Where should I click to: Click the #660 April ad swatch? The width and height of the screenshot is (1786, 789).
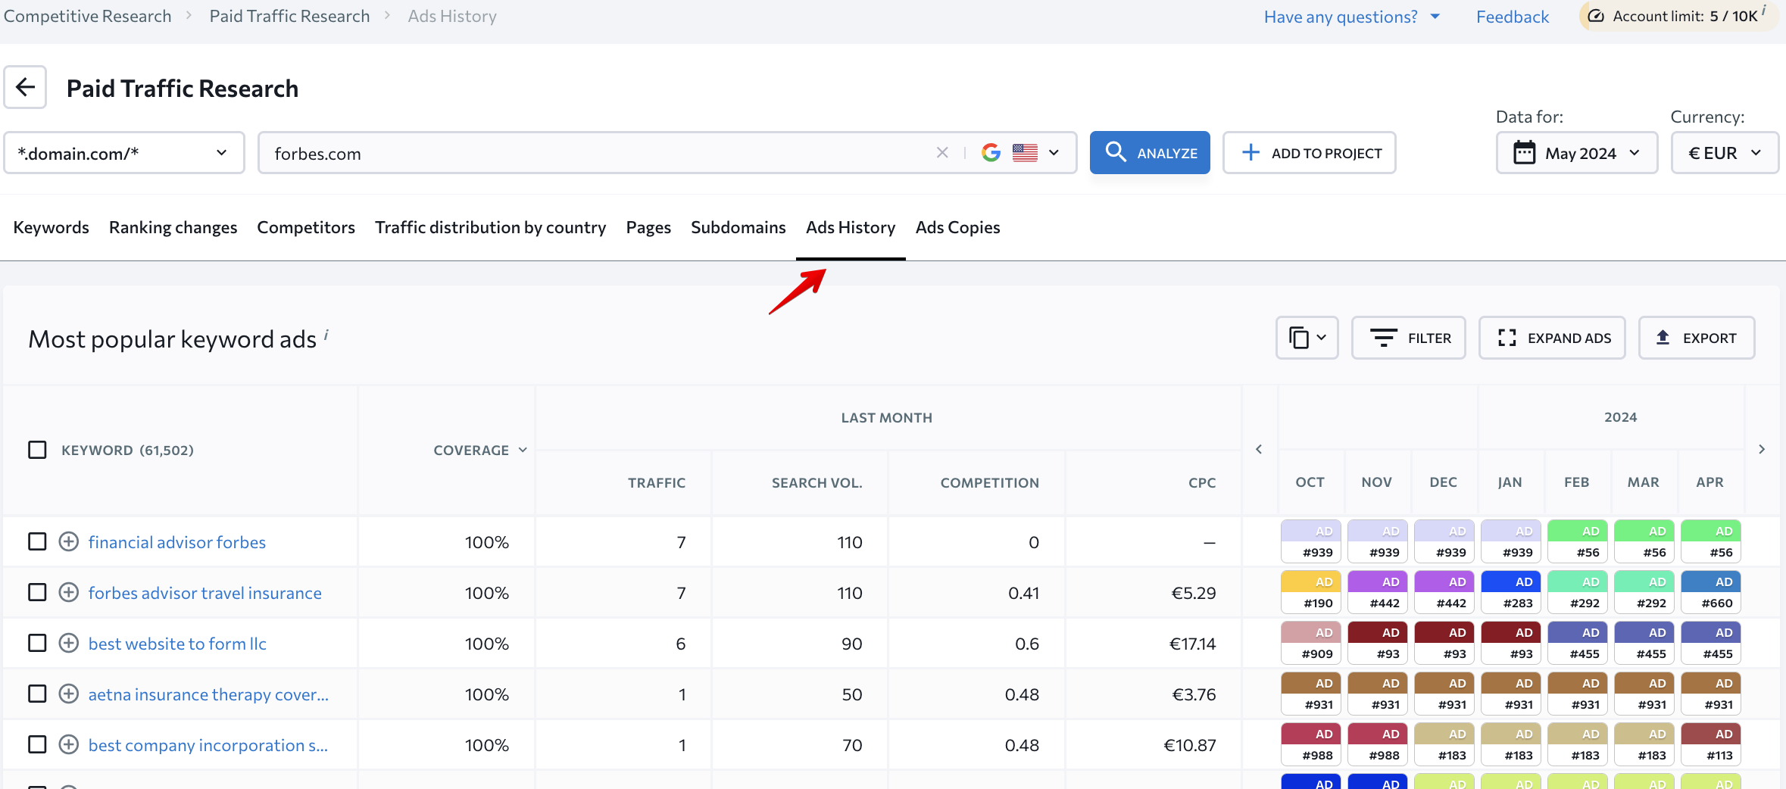coord(1711,592)
